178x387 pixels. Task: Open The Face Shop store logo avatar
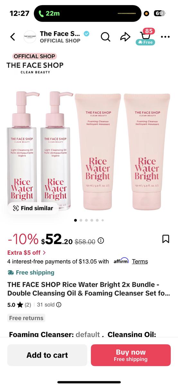pyautogui.click(x=30, y=37)
